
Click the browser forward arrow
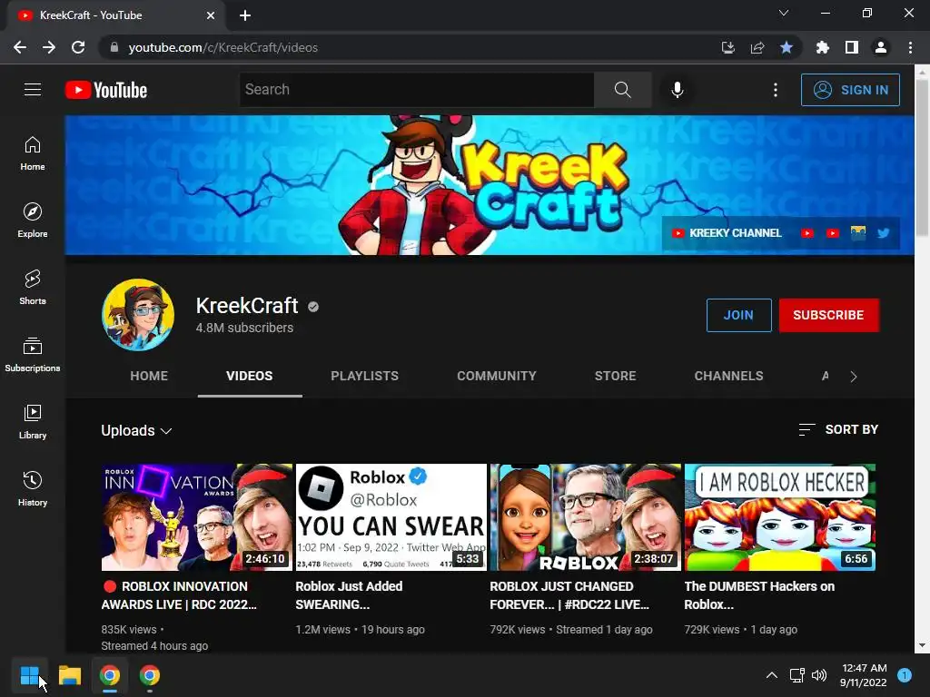[x=49, y=47]
